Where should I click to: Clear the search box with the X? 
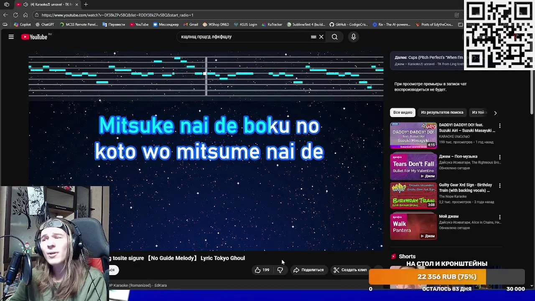[321, 37]
